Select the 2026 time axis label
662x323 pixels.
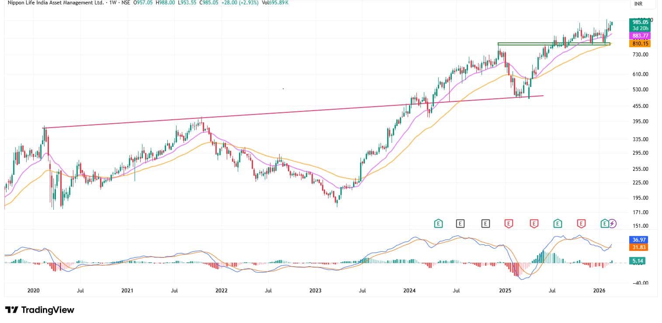tap(599, 290)
